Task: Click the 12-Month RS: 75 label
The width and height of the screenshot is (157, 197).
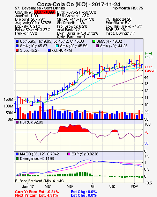Action: tap(128, 8)
